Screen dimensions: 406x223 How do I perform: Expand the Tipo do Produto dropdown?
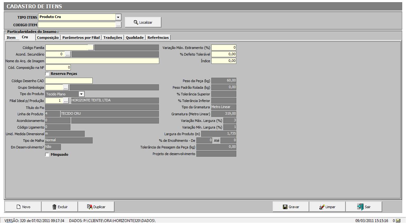pos(82,94)
